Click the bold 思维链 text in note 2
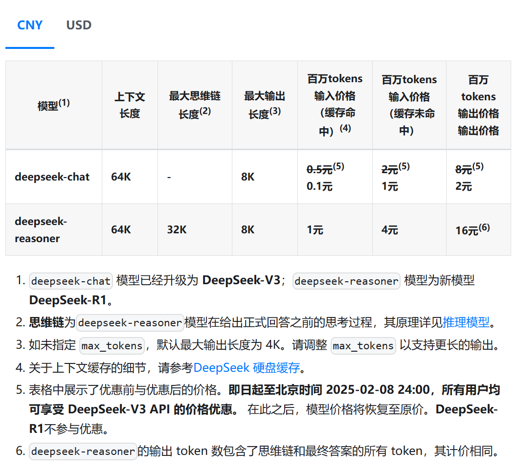518x474 pixels. click(46, 322)
